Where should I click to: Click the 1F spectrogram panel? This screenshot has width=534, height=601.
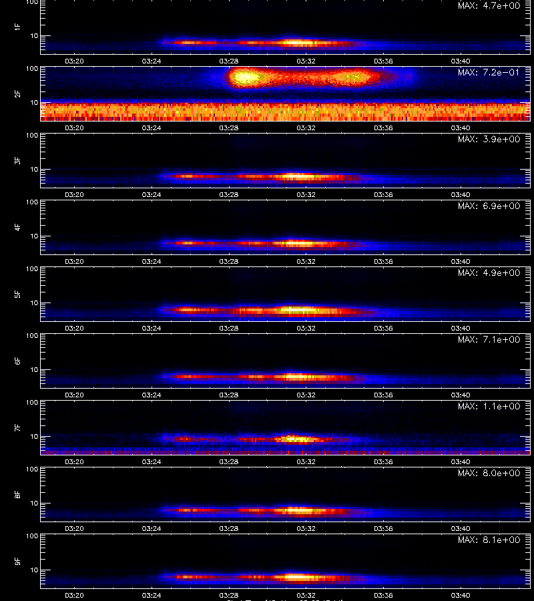pos(286,27)
